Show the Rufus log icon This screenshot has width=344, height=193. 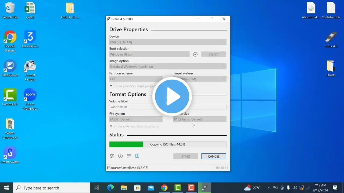pos(137,156)
